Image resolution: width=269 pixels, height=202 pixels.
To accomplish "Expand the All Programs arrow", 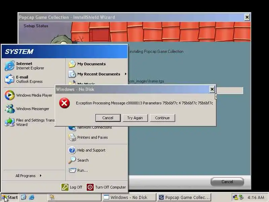I will pyautogui.click(x=40, y=175).
